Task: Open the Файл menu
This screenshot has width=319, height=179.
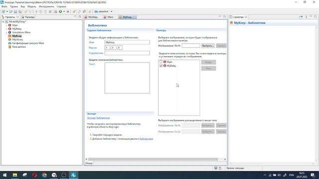Action: [4, 6]
